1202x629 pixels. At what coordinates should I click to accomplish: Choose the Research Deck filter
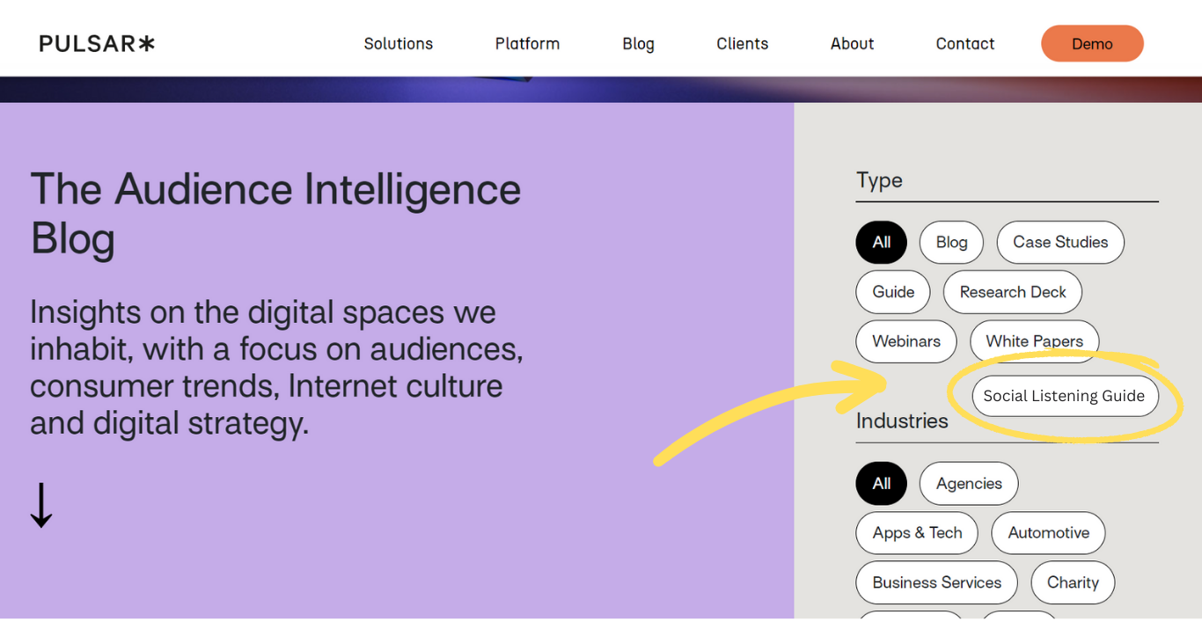point(1012,292)
